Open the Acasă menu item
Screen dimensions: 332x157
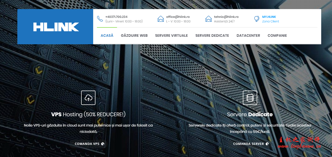pos(107,35)
